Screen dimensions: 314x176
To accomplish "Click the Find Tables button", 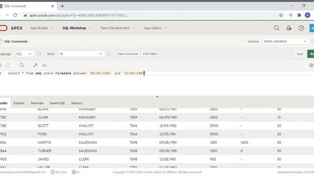I will coord(150,54).
